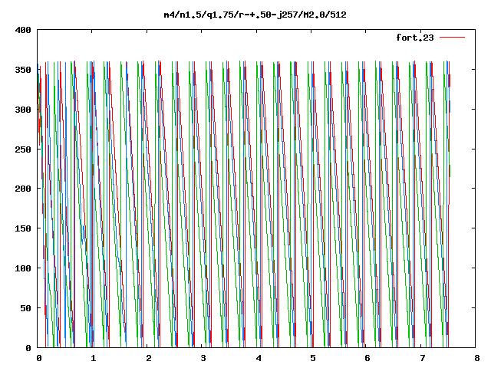This screenshot has width=491, height=368.
Task: Click the x-axis label 1
Action: 94,358
